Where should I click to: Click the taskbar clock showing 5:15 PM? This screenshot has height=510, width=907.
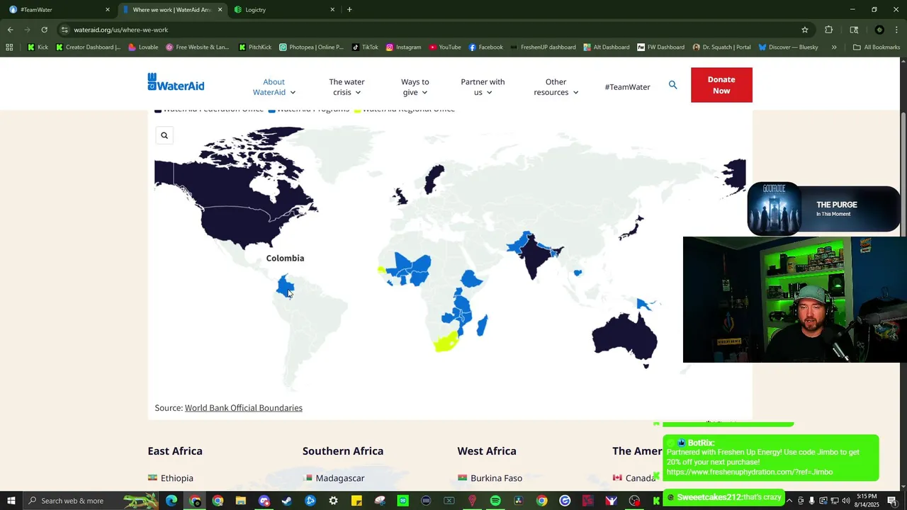click(x=867, y=501)
